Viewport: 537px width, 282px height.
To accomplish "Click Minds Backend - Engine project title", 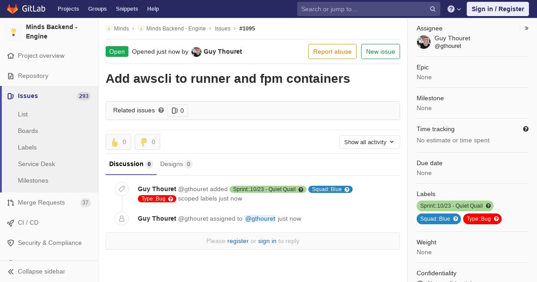I will (x=51, y=32).
